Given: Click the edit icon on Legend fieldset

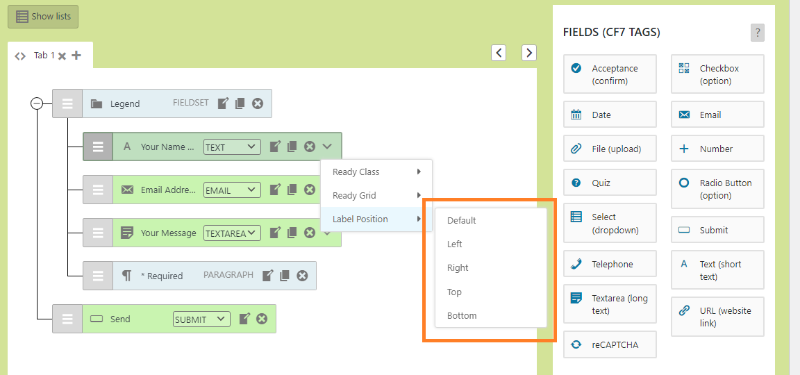Looking at the screenshot, I should tap(223, 103).
